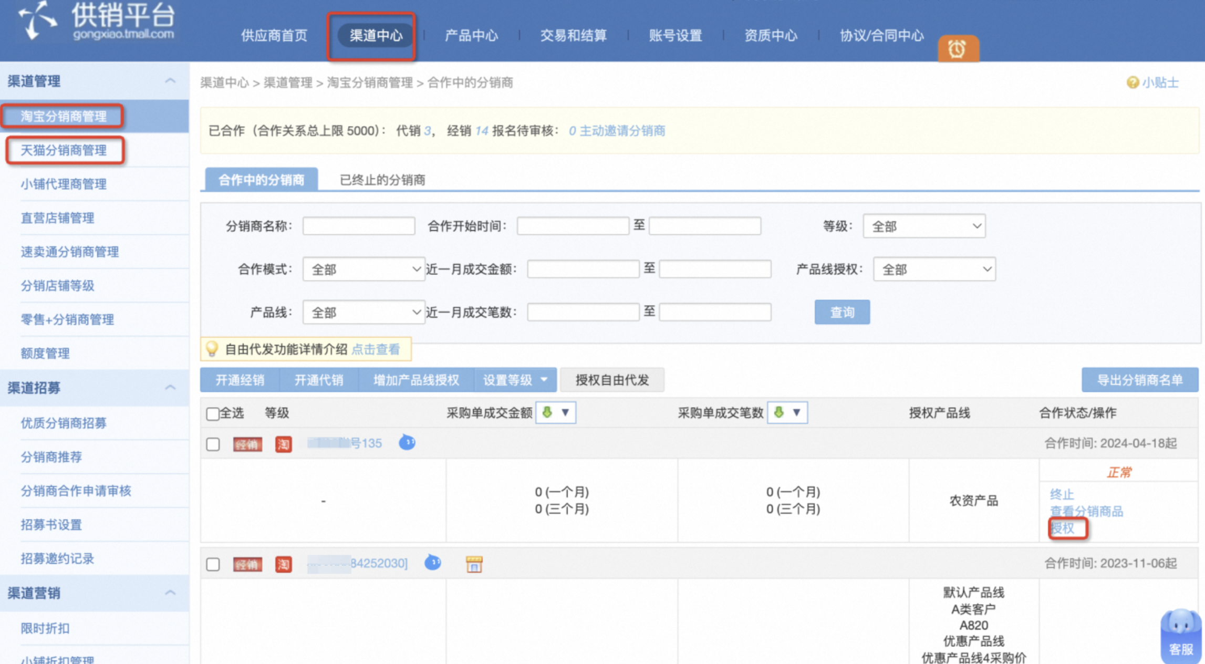Click 终止 link for distributor 号135
This screenshot has height=664, width=1205.
(x=1062, y=494)
